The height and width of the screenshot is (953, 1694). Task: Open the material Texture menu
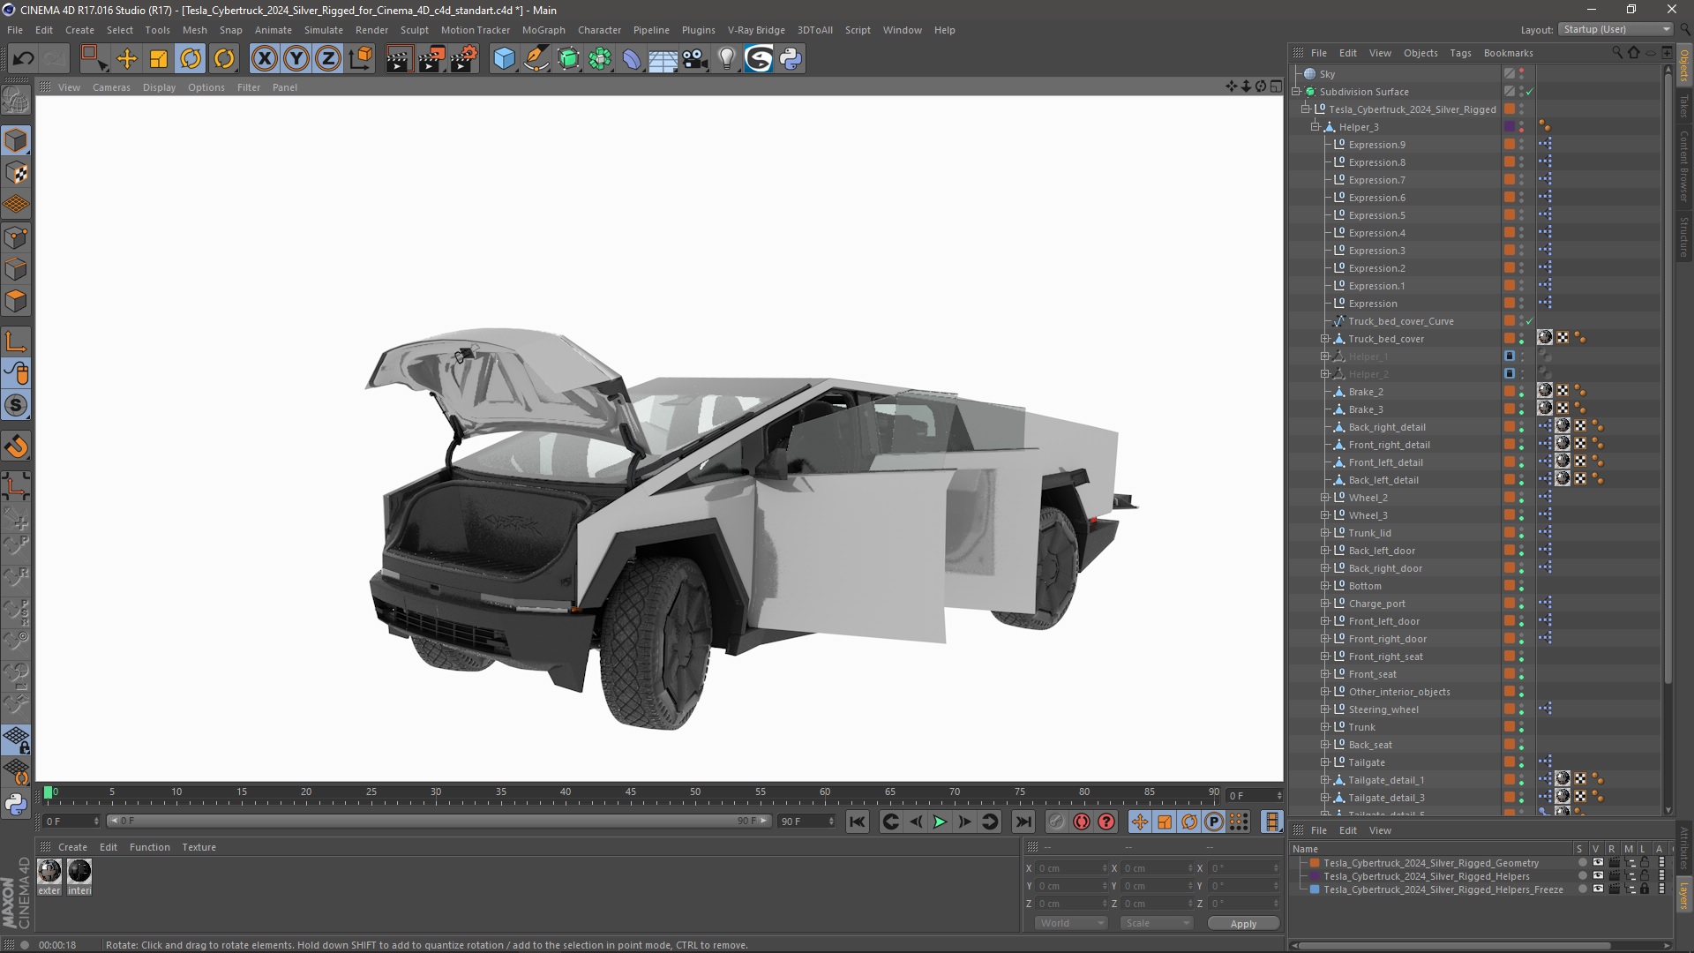pyautogui.click(x=199, y=847)
